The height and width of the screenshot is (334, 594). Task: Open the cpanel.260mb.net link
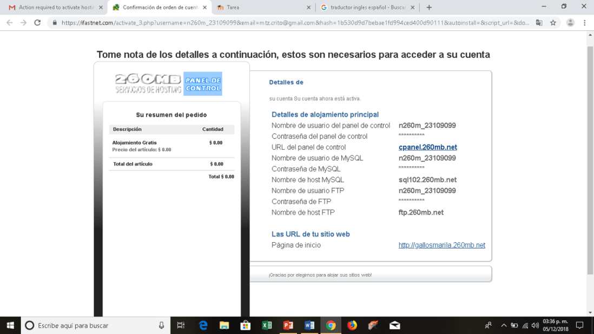click(x=427, y=147)
